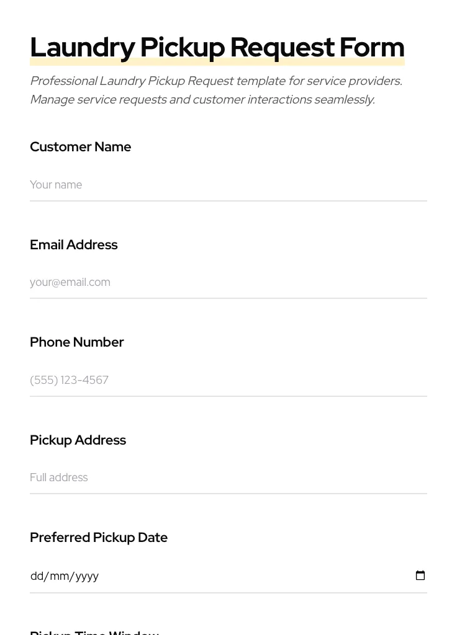The image size is (457, 635).
Task: Click the "Manage service requests" description line
Action: tap(202, 100)
